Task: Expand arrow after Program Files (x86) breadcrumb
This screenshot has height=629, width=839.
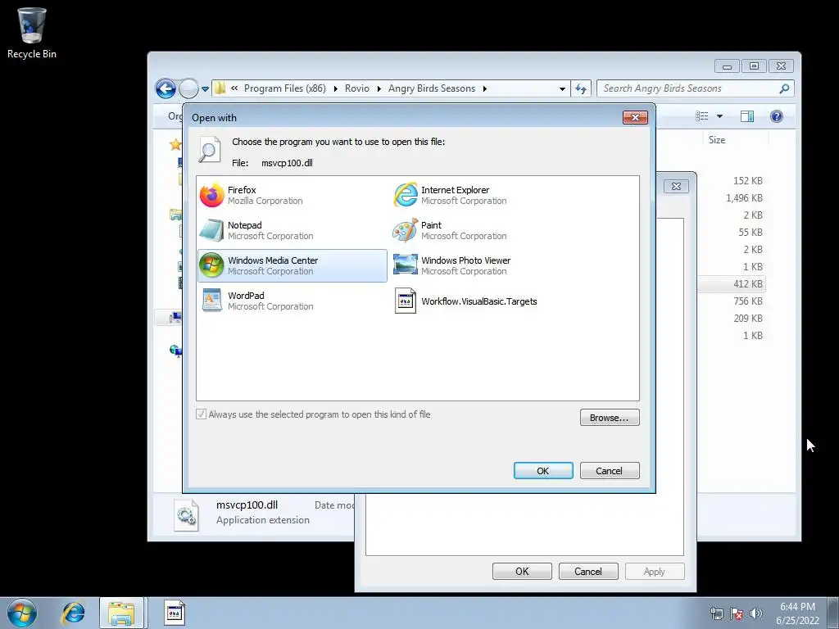Action: (x=335, y=88)
